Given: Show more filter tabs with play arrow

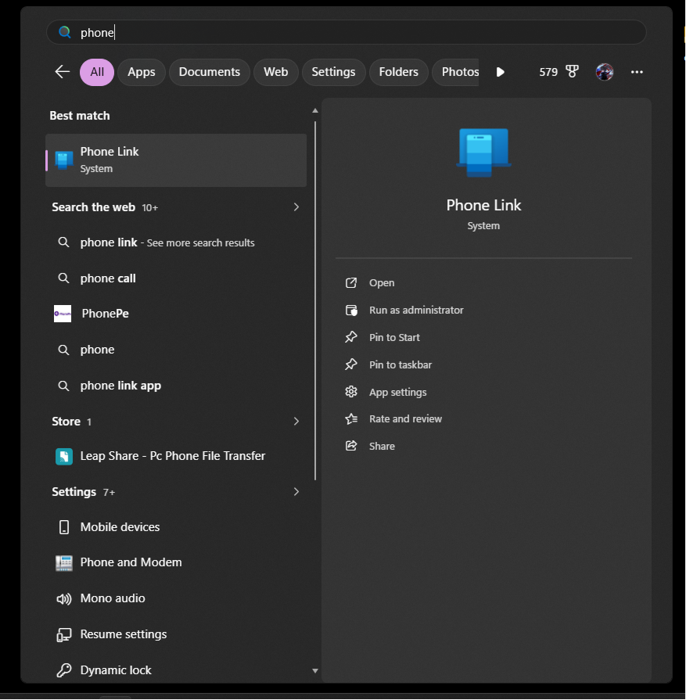Looking at the screenshot, I should [x=501, y=72].
